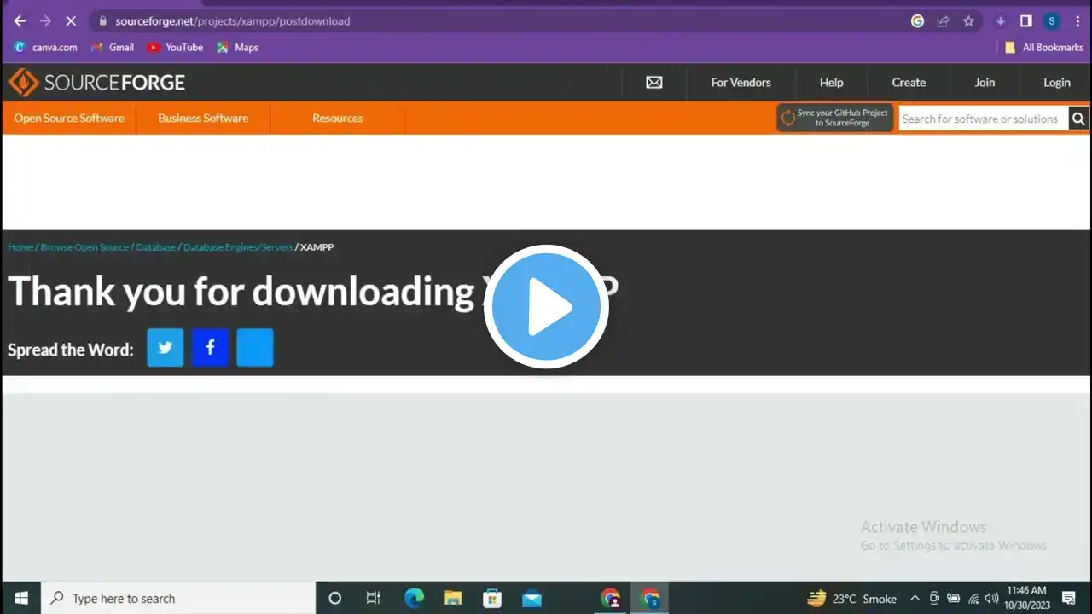This screenshot has width=1092, height=614.
Task: Follow the Home breadcrumb link
Action: [20, 247]
